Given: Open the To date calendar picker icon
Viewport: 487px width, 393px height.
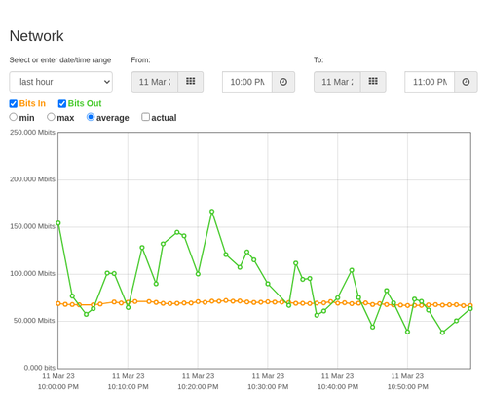Looking at the screenshot, I should click(x=373, y=82).
